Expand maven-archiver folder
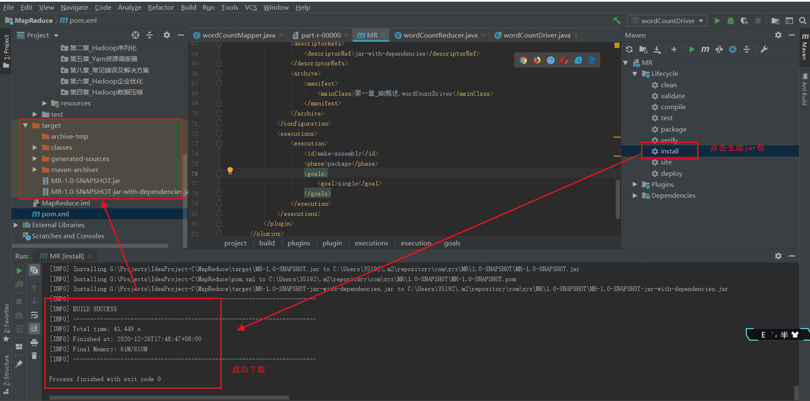The width and height of the screenshot is (810, 401). point(35,170)
